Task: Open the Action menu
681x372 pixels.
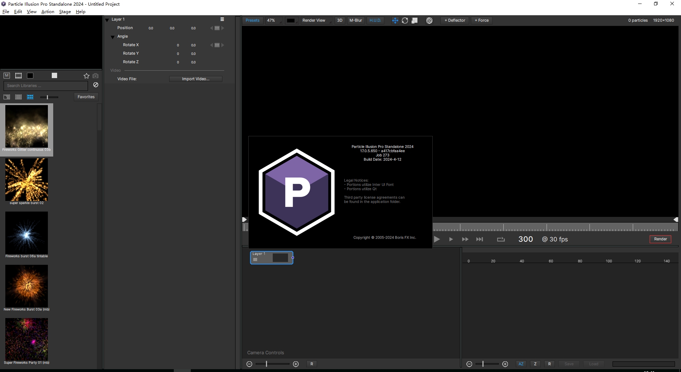Action: click(x=47, y=11)
